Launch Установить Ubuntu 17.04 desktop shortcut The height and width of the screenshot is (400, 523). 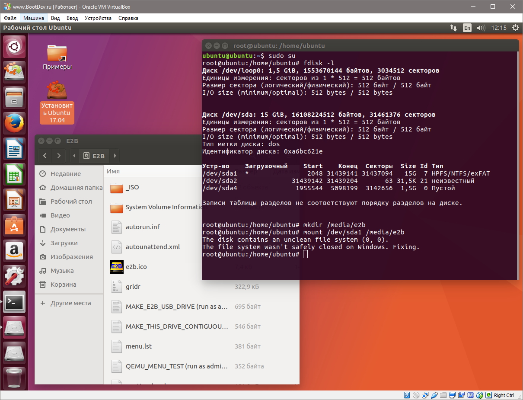[x=57, y=103]
